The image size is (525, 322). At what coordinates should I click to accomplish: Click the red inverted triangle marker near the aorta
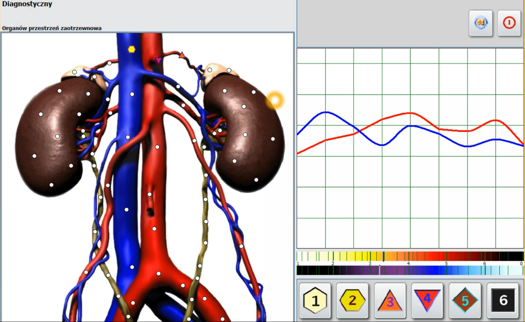tap(158, 60)
